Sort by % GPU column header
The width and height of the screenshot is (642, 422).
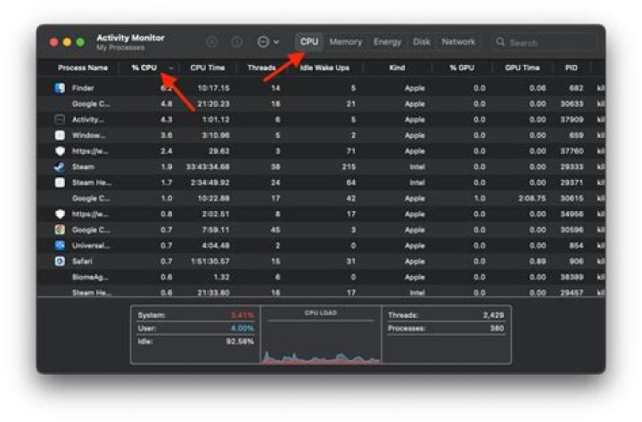pyautogui.click(x=462, y=68)
